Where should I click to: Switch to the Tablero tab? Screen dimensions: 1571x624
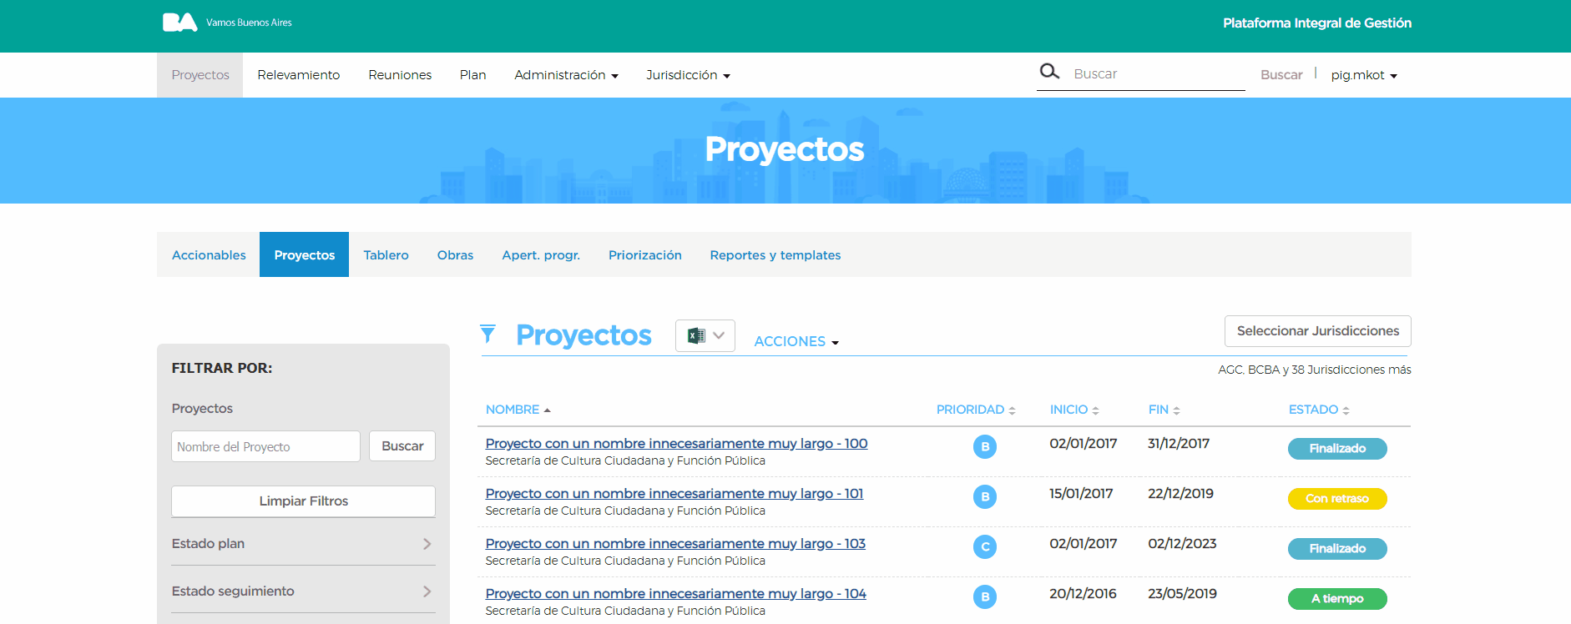tap(386, 255)
